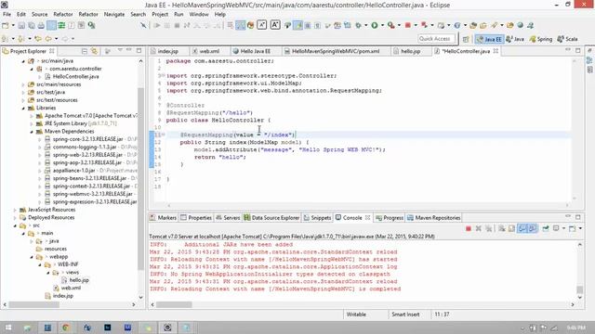The width and height of the screenshot is (595, 334).
Task: Open the Markers view tab
Action: 164,218
